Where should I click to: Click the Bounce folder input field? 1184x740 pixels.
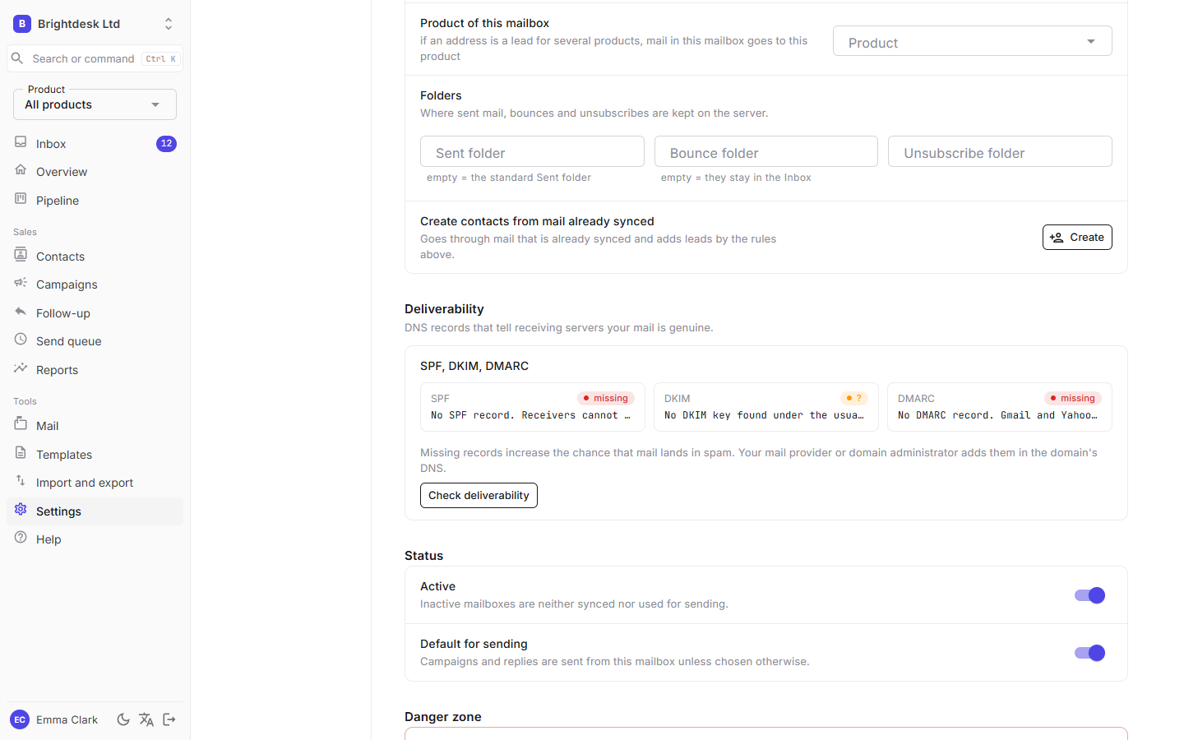tap(766, 152)
